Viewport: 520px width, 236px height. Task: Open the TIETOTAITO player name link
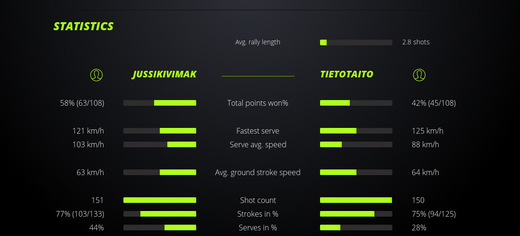tap(347, 75)
